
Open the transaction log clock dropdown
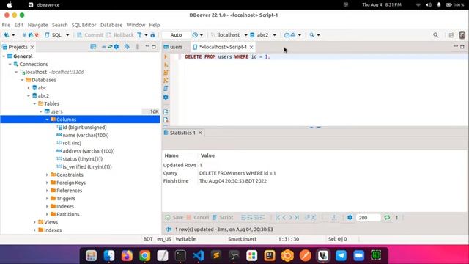tap(202, 35)
